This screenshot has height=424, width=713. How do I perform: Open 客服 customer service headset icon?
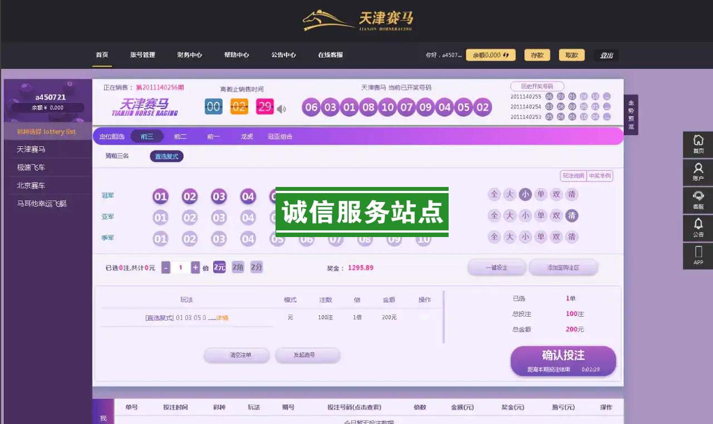(x=698, y=200)
